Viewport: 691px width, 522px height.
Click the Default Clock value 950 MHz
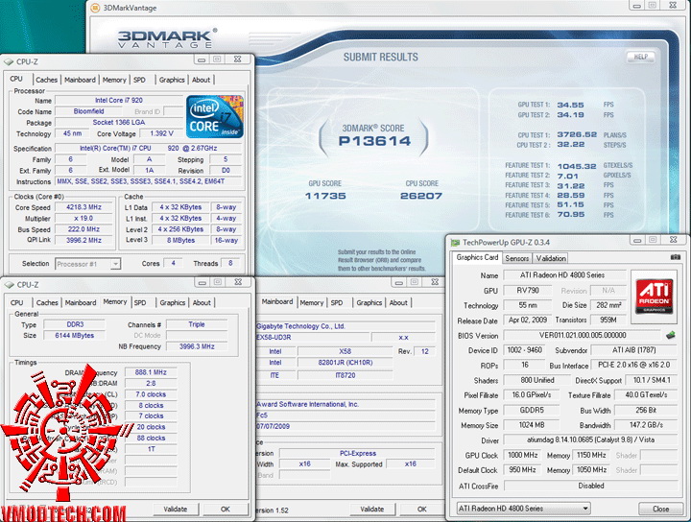pyautogui.click(x=523, y=470)
